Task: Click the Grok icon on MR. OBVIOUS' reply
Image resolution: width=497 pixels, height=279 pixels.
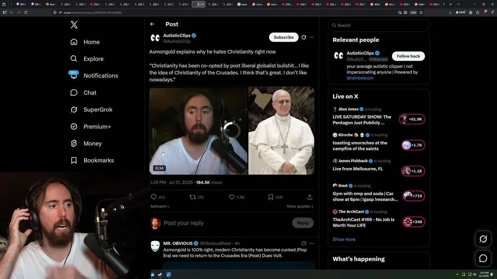Action: [304, 243]
